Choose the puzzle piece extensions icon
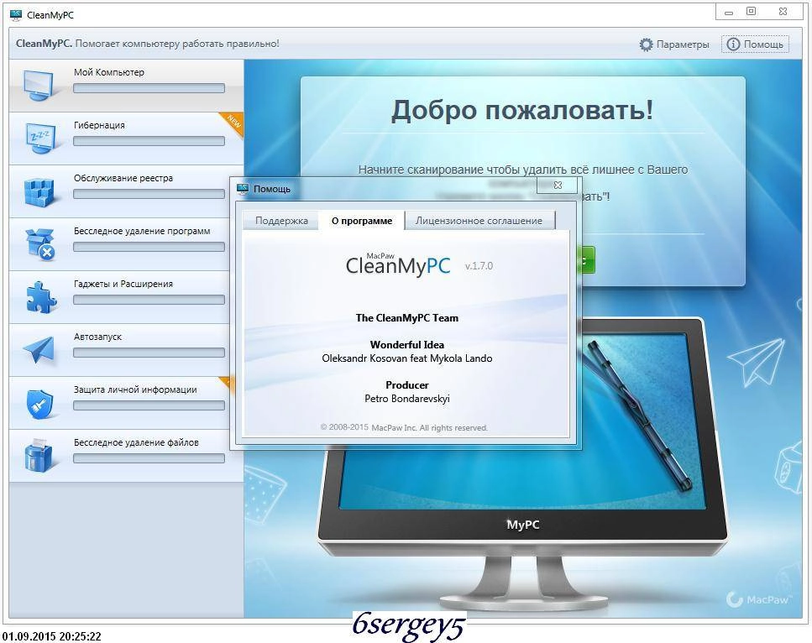This screenshot has height=643, width=812. point(41,297)
